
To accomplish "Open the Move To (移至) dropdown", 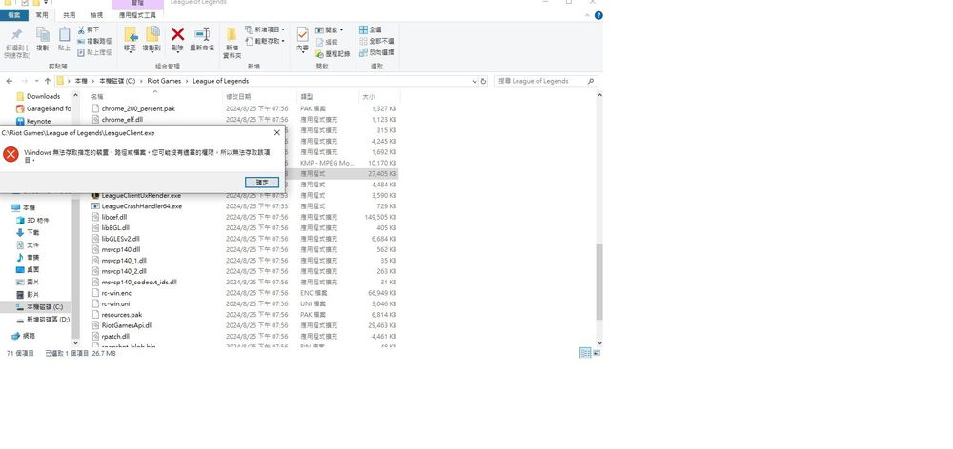I will click(x=130, y=38).
